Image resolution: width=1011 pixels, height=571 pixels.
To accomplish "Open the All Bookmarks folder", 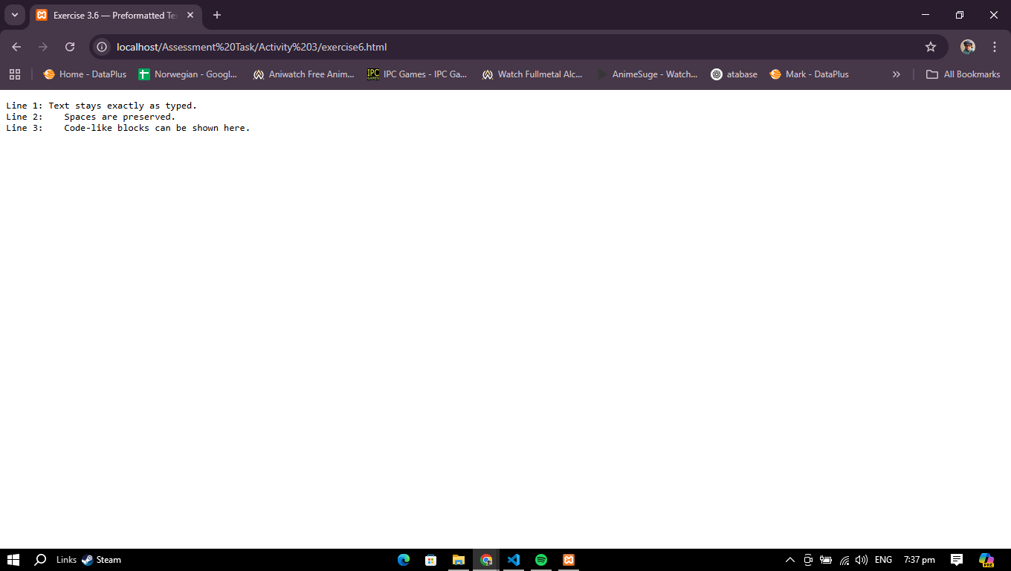I will point(963,74).
